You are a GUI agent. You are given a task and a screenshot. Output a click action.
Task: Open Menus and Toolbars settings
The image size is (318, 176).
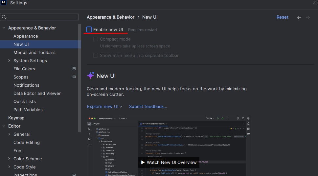[x=34, y=53]
